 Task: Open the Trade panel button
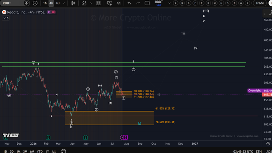click(x=260, y=3)
